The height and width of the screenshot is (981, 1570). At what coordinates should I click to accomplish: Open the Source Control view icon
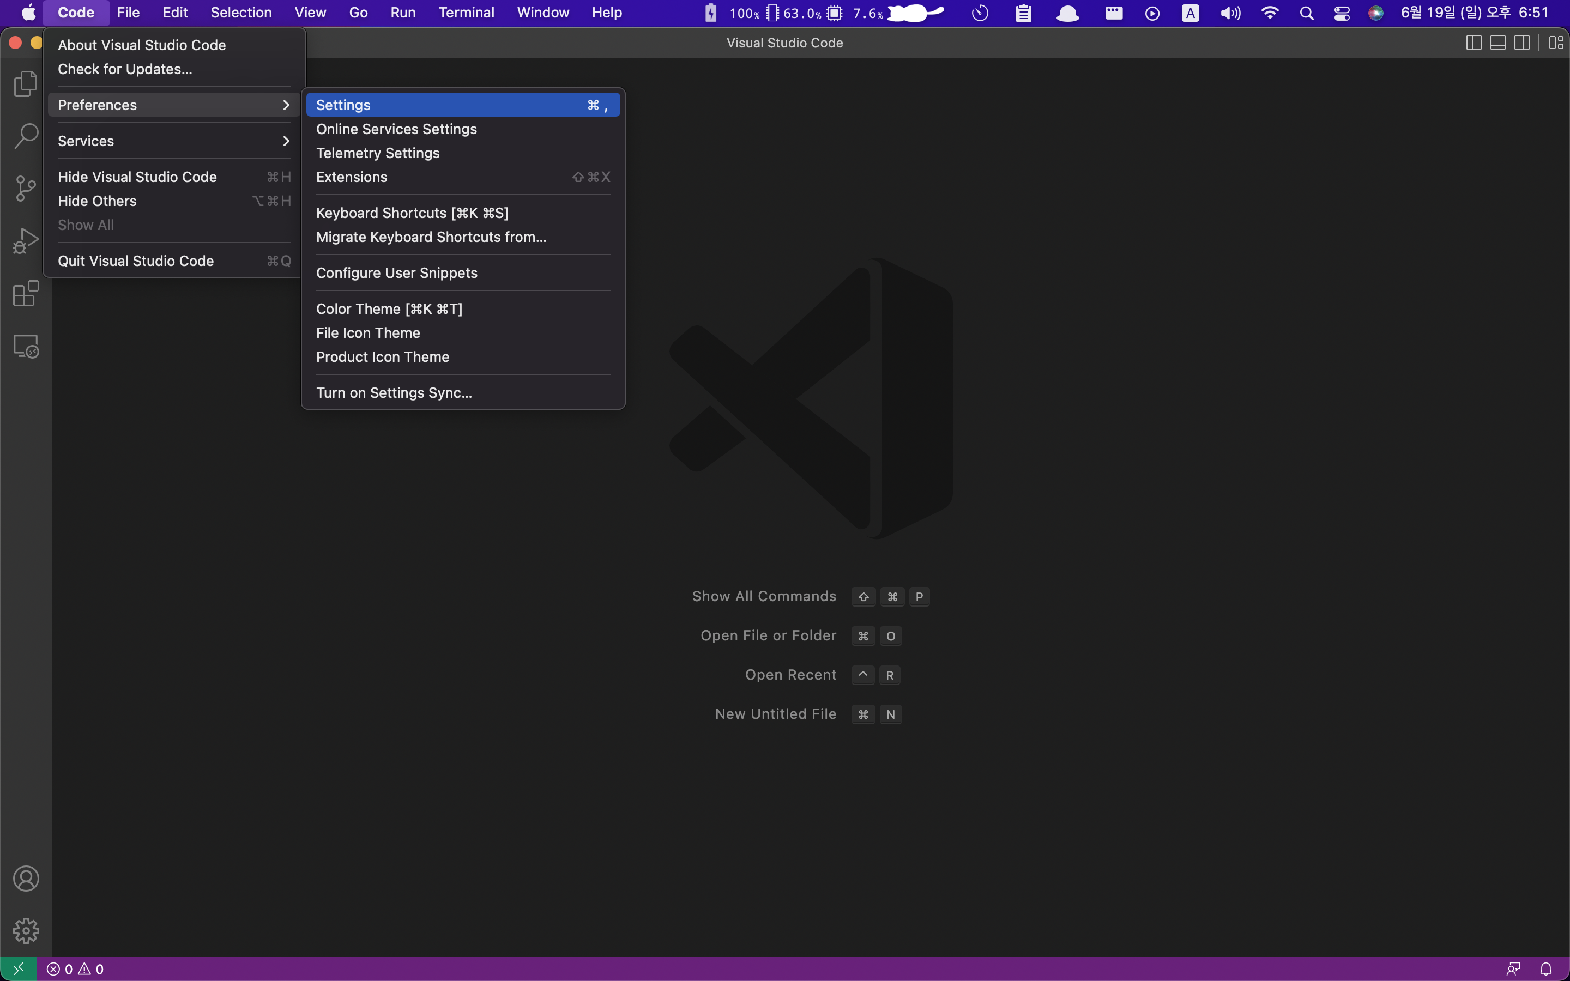click(26, 189)
